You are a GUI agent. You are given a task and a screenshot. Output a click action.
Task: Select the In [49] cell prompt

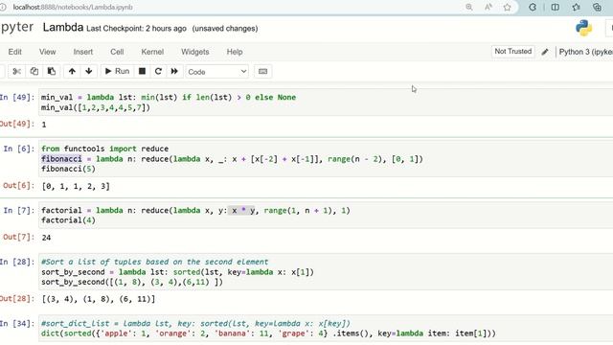17,97
